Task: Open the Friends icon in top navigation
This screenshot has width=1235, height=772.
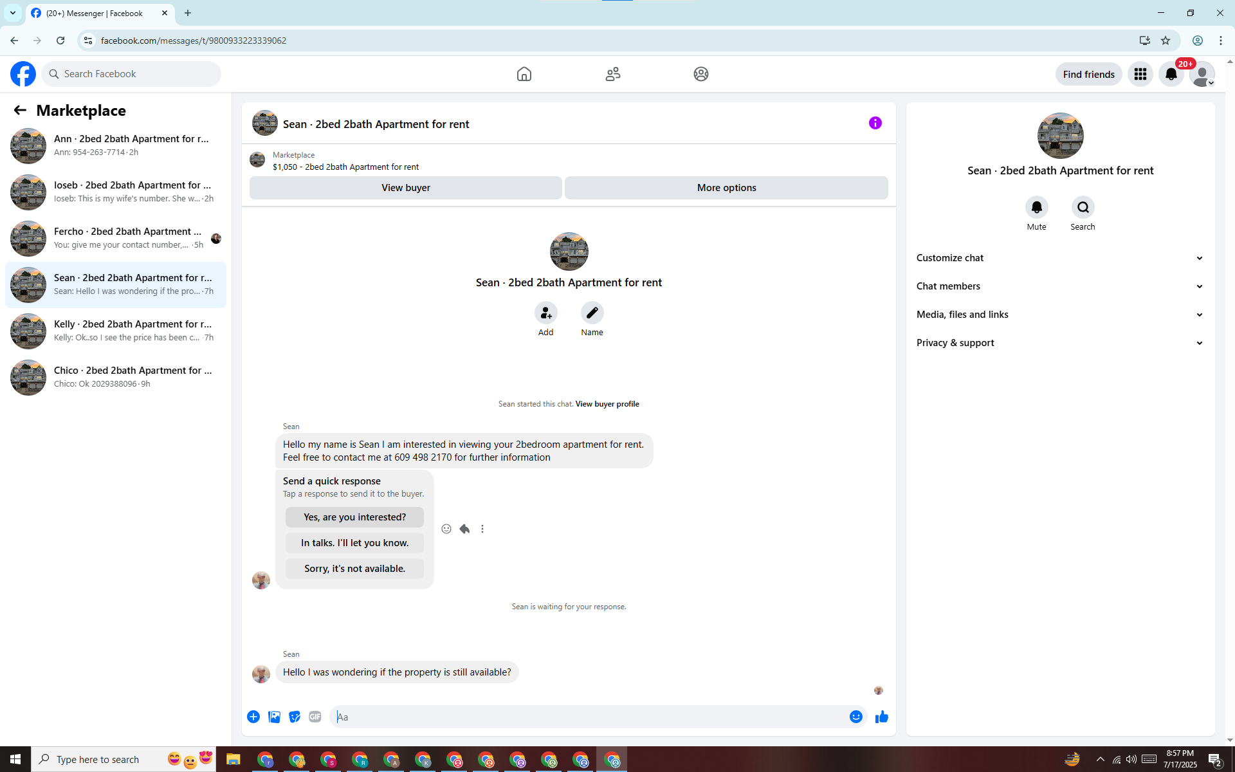Action: (x=613, y=74)
